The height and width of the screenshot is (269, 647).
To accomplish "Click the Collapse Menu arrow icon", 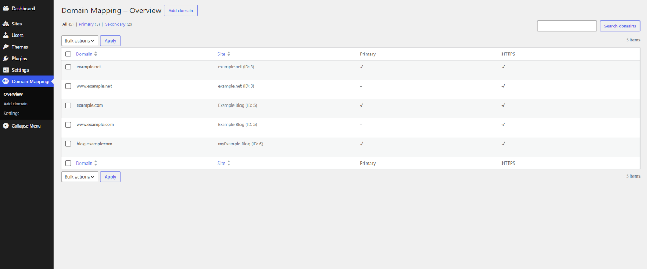I will (5, 126).
